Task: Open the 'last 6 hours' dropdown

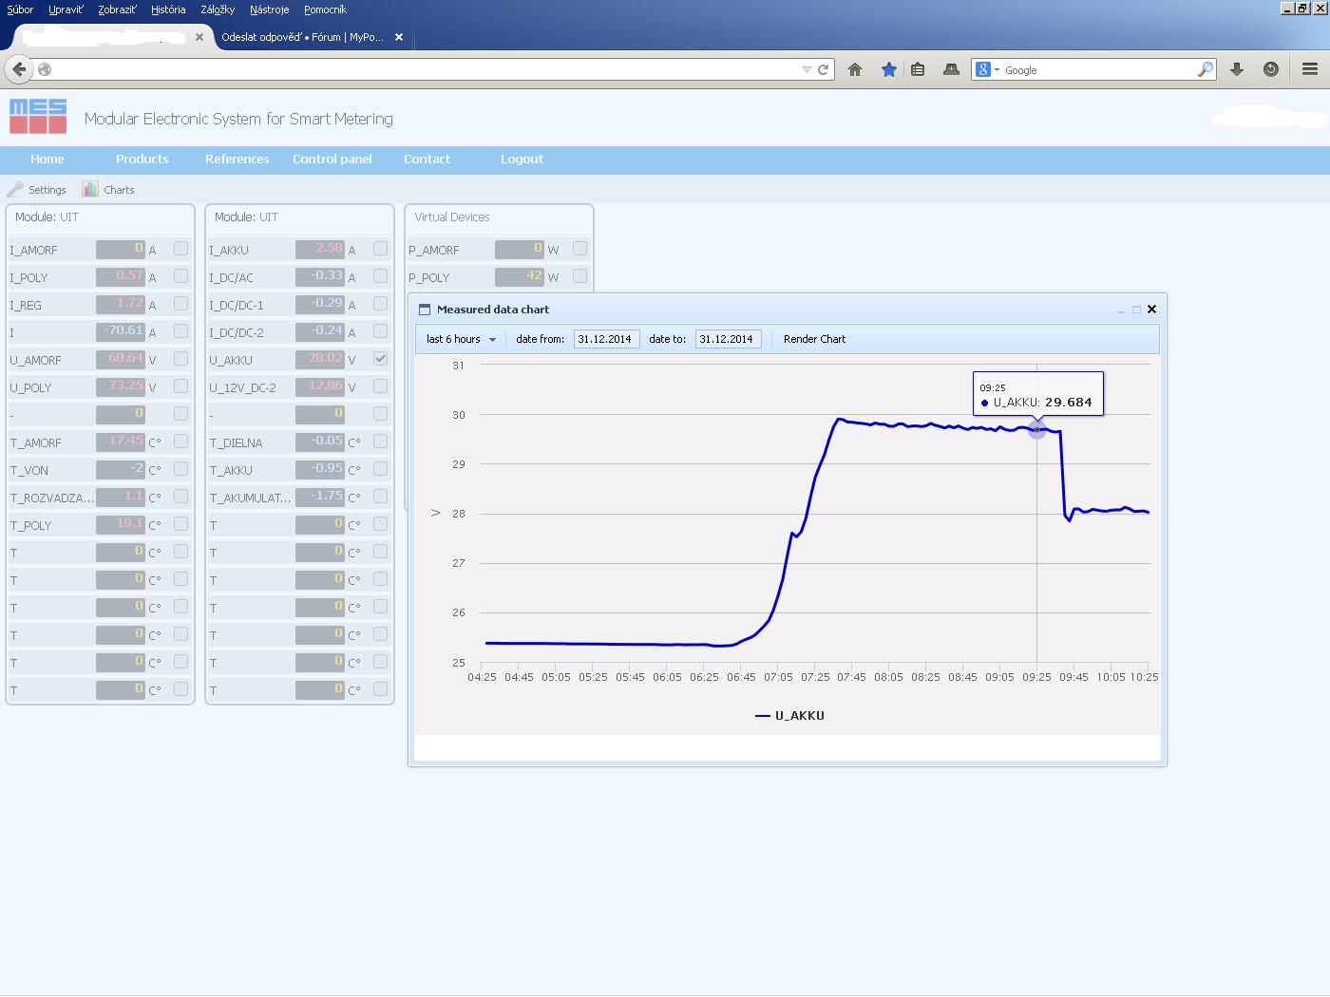Action: coord(462,339)
